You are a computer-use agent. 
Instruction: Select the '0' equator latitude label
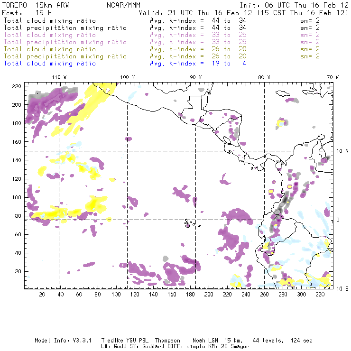pyautogui.click(x=338, y=220)
